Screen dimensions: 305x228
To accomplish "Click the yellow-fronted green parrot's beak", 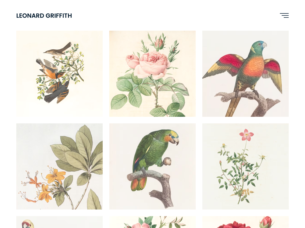I will (x=175, y=141).
